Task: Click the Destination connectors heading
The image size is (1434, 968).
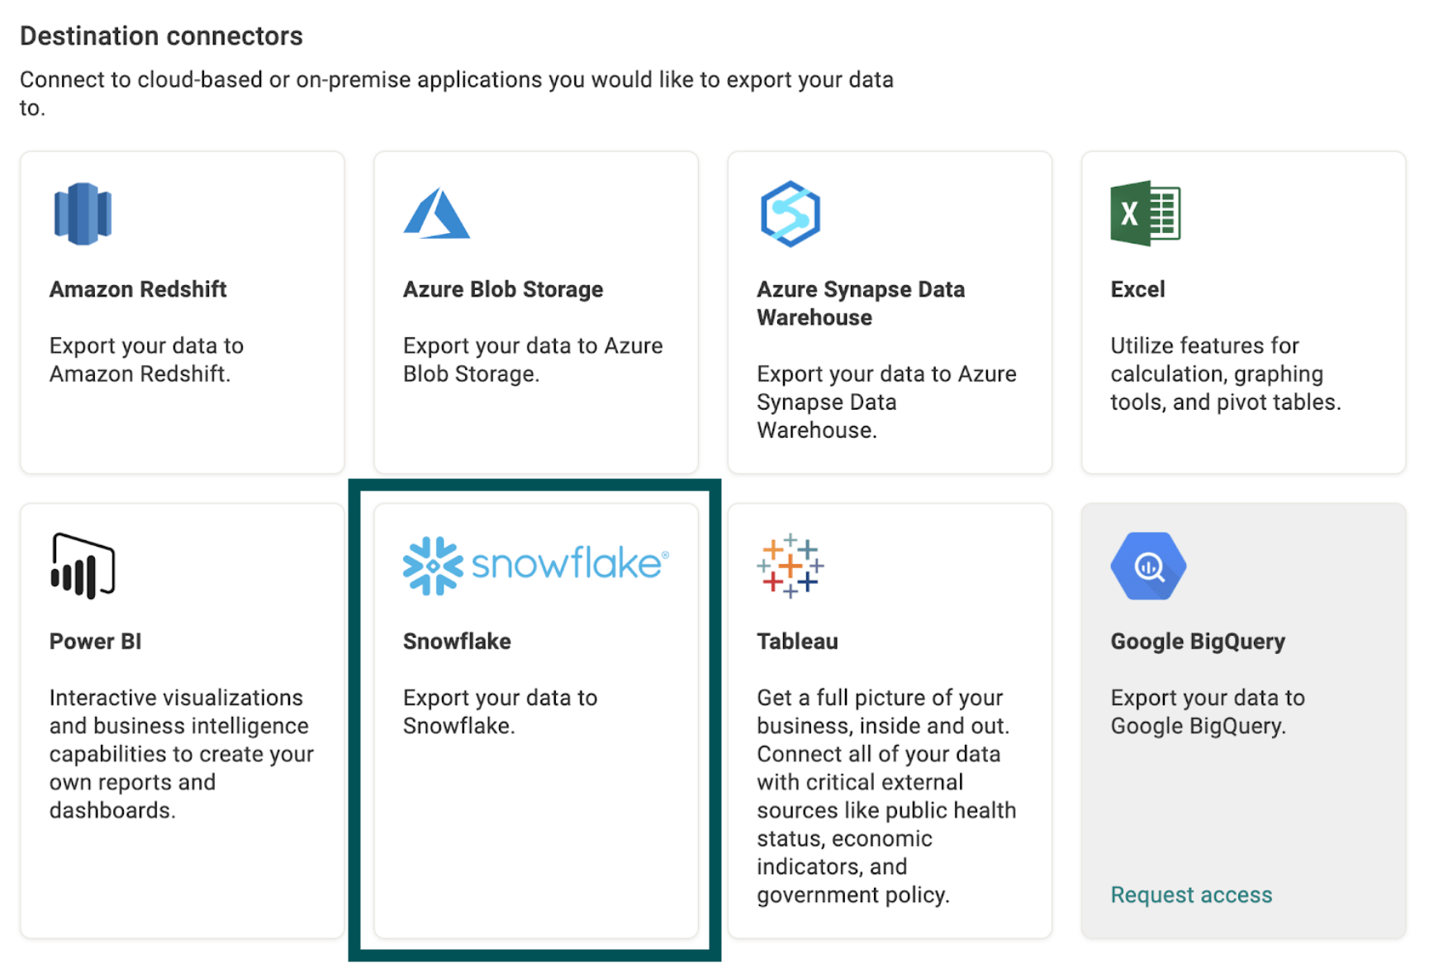Action: coord(162,35)
